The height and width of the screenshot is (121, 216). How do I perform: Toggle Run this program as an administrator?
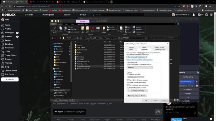128,85
